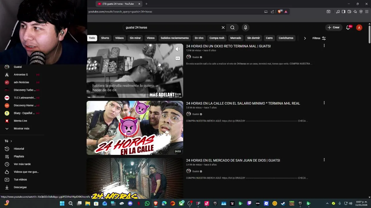371x208 pixels.
Task: Open the notifications bell
Action: coord(348,27)
